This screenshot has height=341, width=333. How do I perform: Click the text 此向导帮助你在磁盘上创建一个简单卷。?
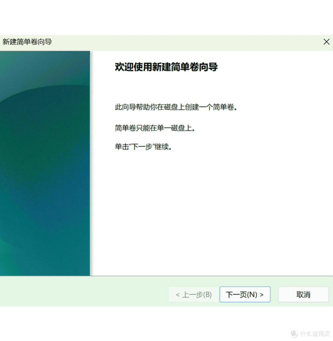pyautogui.click(x=176, y=107)
